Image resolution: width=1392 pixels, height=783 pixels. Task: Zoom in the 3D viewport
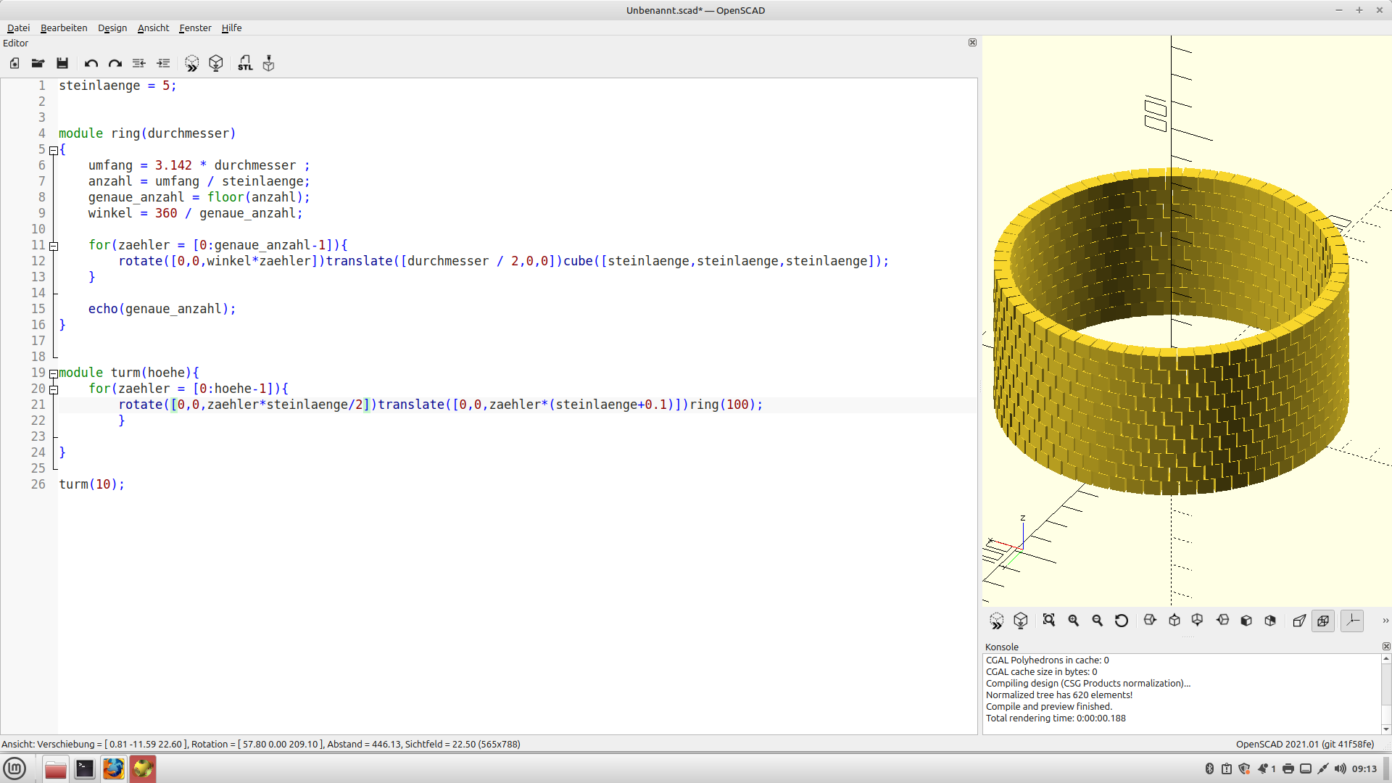click(1074, 621)
